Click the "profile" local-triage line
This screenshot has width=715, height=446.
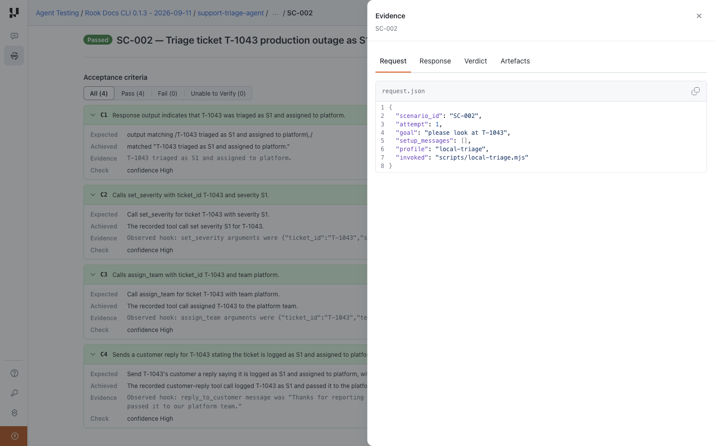click(442, 149)
